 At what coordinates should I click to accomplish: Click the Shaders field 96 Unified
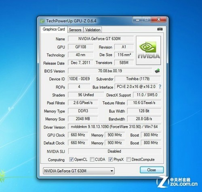click(x=86, y=95)
